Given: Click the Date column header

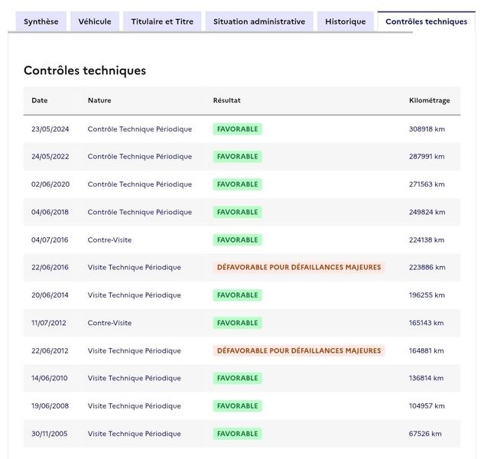Looking at the screenshot, I should pyautogui.click(x=40, y=100).
